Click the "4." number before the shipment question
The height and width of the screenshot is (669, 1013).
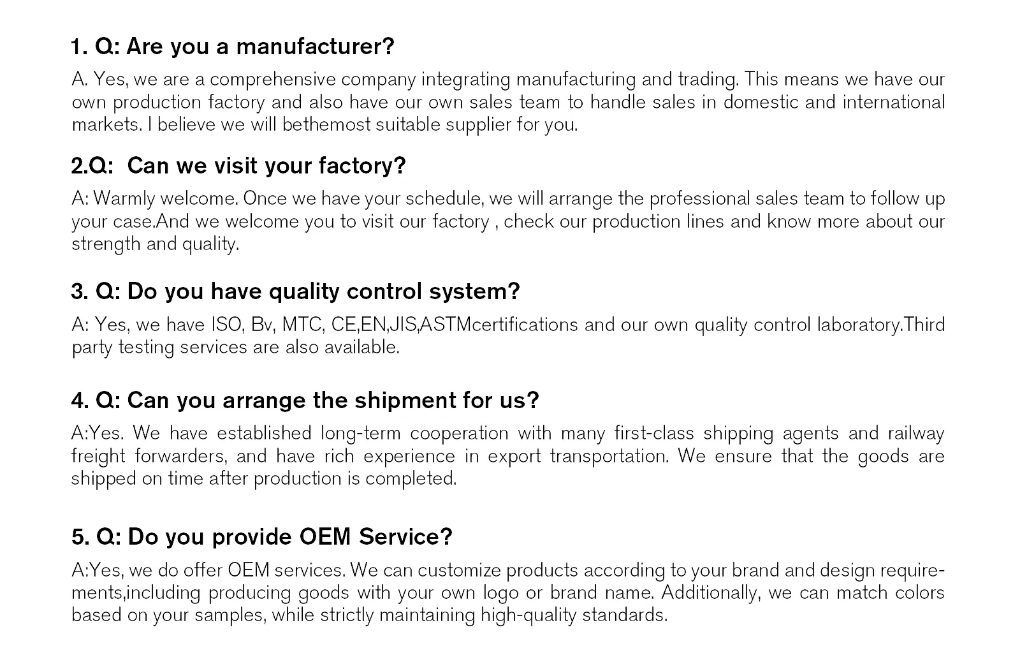tap(79, 401)
